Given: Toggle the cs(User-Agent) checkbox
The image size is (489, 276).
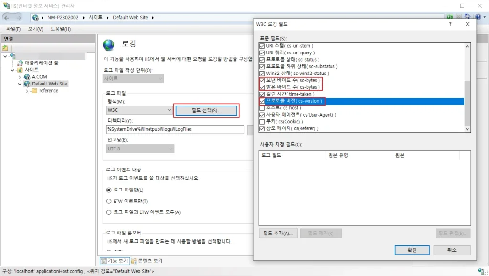Looking at the screenshot, I should [262, 115].
